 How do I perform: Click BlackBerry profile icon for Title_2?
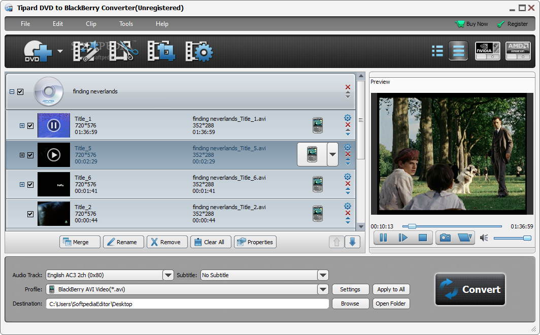click(x=318, y=214)
